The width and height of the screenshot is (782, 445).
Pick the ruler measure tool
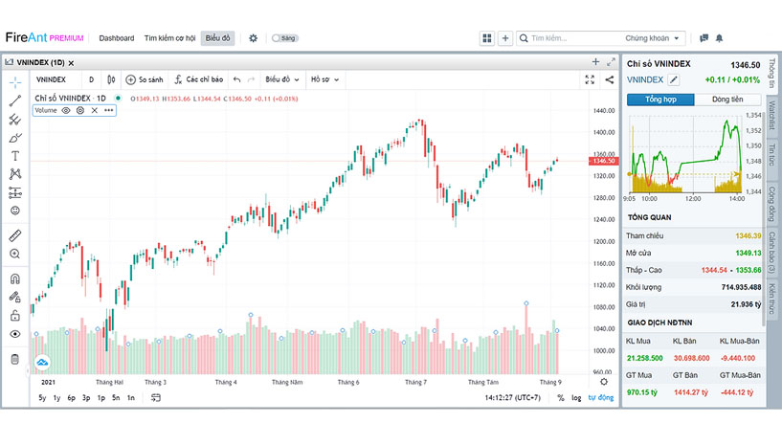(15, 235)
